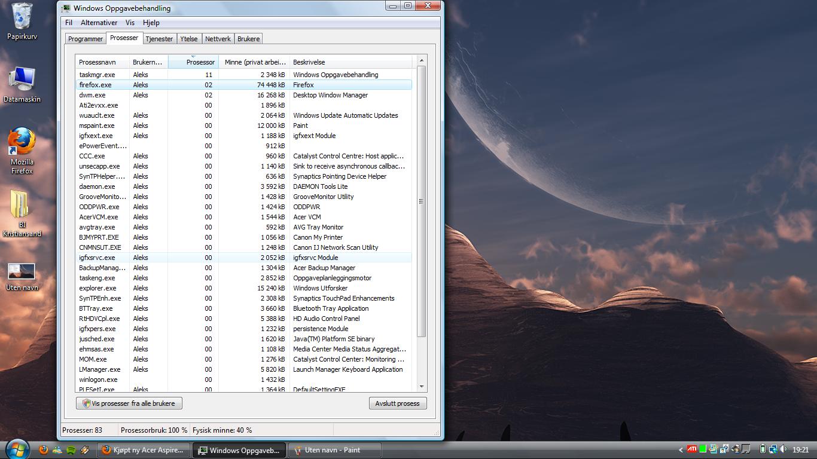Select the Ati2evxx.exe process row
Image resolution: width=817 pixels, height=459 pixels.
[x=244, y=105]
